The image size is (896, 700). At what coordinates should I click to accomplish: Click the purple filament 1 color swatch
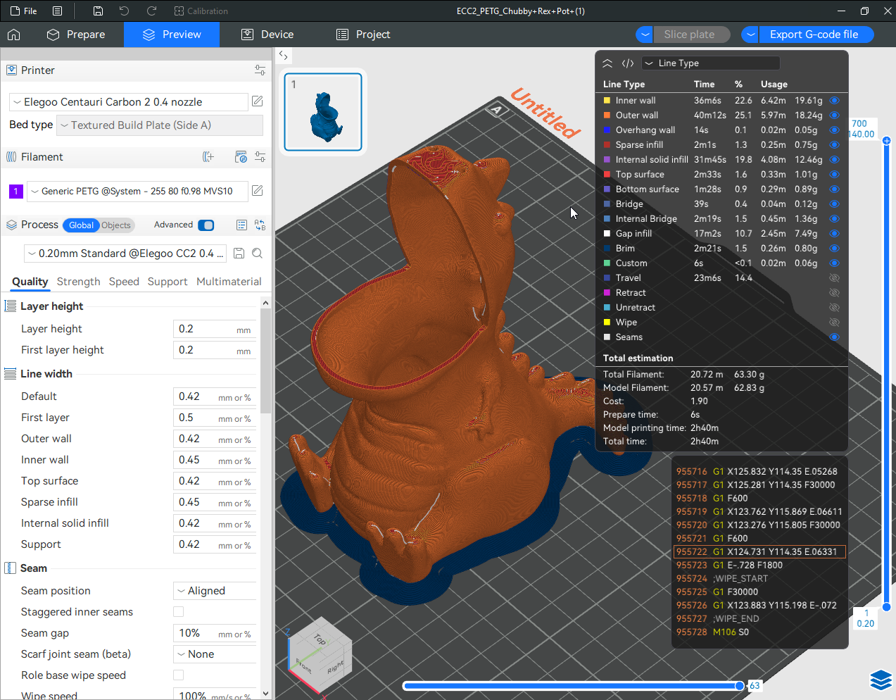[x=16, y=191]
